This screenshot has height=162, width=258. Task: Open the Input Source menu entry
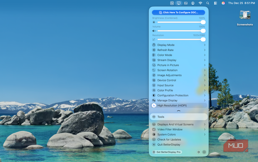pyautogui.click(x=179, y=85)
